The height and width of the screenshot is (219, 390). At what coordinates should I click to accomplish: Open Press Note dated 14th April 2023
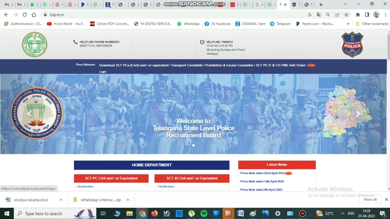(x=262, y=181)
